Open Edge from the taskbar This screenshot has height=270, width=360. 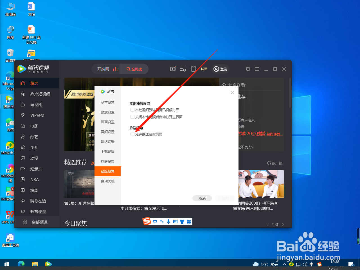pyautogui.click(x=21, y=264)
